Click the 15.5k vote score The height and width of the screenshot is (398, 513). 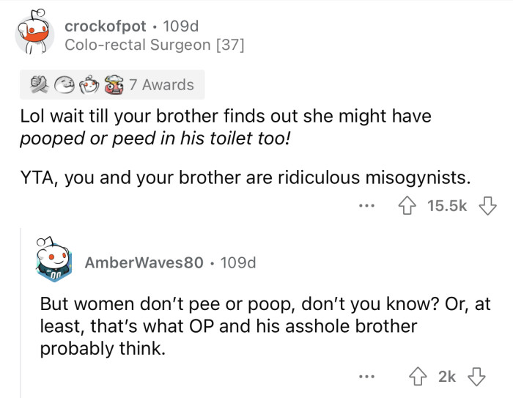coord(446,207)
